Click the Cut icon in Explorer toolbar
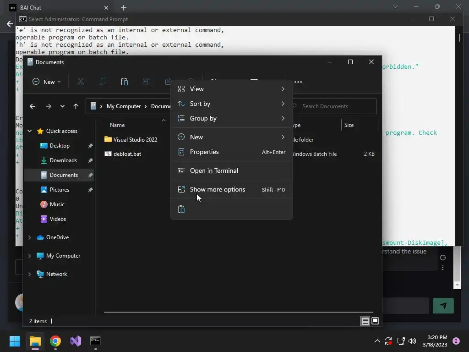 (81, 82)
